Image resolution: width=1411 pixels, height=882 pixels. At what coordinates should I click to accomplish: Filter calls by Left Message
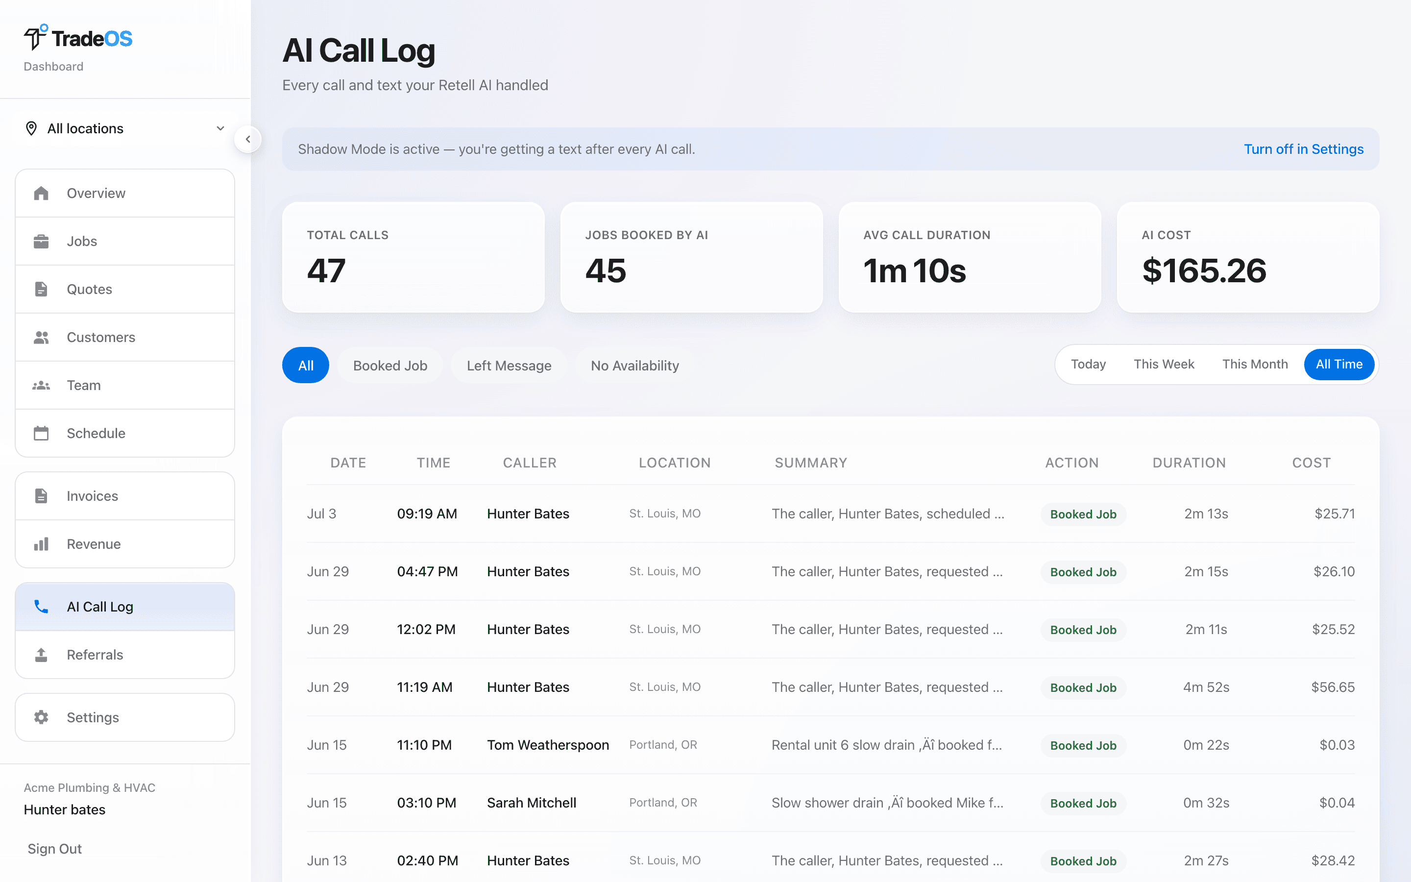509,365
